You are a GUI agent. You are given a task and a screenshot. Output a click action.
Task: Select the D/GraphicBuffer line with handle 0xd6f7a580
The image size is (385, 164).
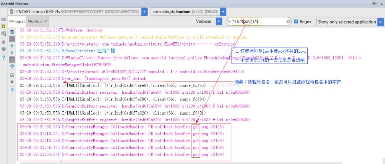(x=135, y=106)
